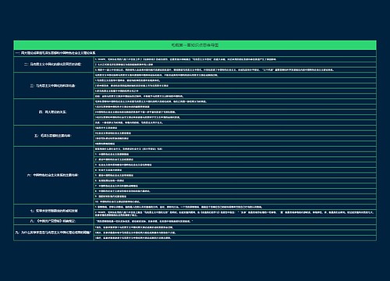Click last detail row beside section 四

tap(235, 123)
